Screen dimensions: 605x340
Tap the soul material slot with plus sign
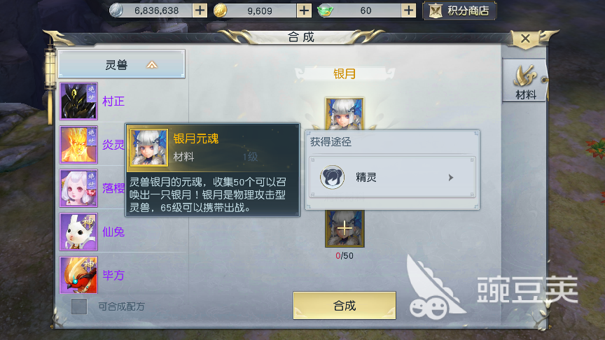345,229
